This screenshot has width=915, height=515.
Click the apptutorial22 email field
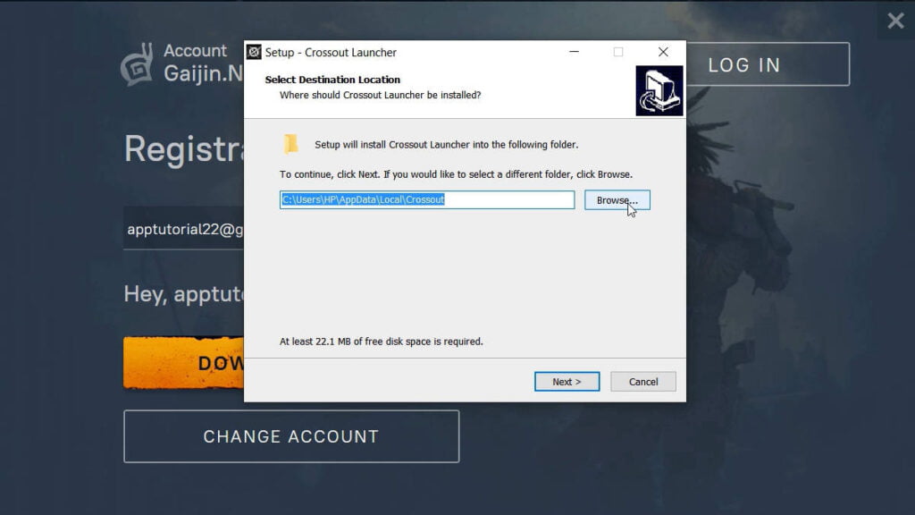(185, 230)
